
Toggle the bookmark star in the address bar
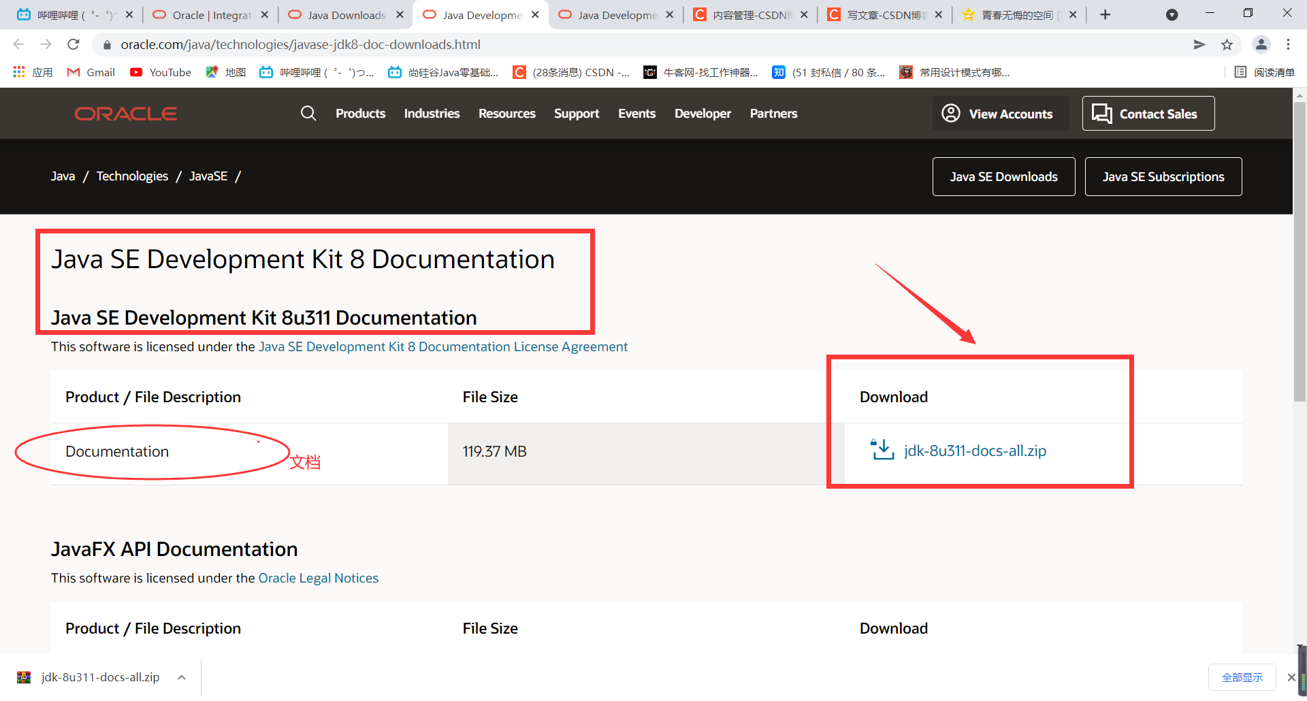pyautogui.click(x=1227, y=44)
